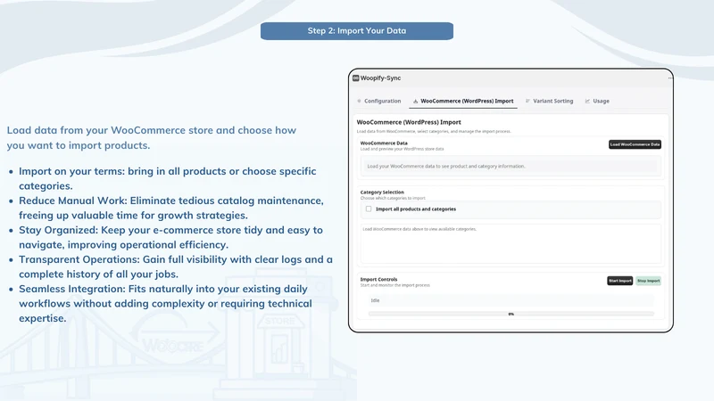Click the Woopify-Sync app logo icon
The height and width of the screenshot is (401, 714).
click(x=355, y=78)
